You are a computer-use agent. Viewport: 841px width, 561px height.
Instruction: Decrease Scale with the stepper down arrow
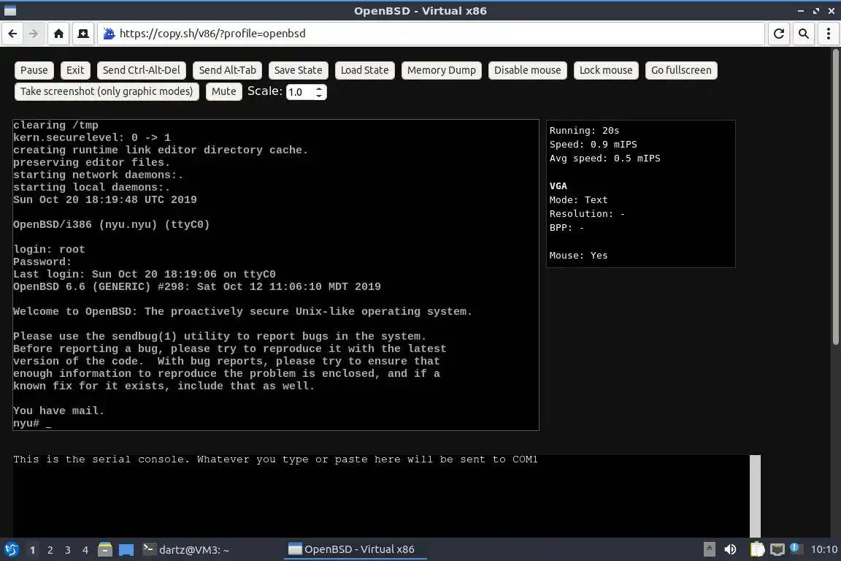tap(319, 96)
